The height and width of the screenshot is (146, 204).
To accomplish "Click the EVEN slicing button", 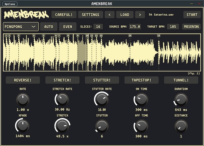I will [68, 26].
